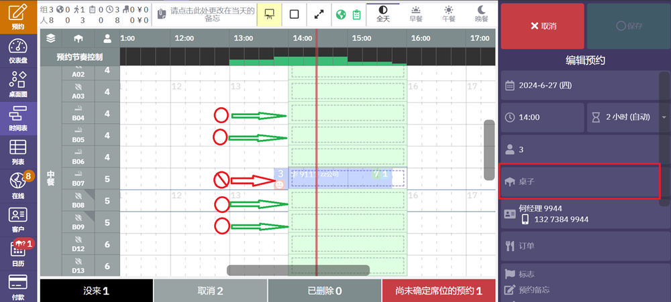This screenshot has width=671, height=302.
Task: Click the 预约节奏控制 pacing control label
Action: point(80,57)
